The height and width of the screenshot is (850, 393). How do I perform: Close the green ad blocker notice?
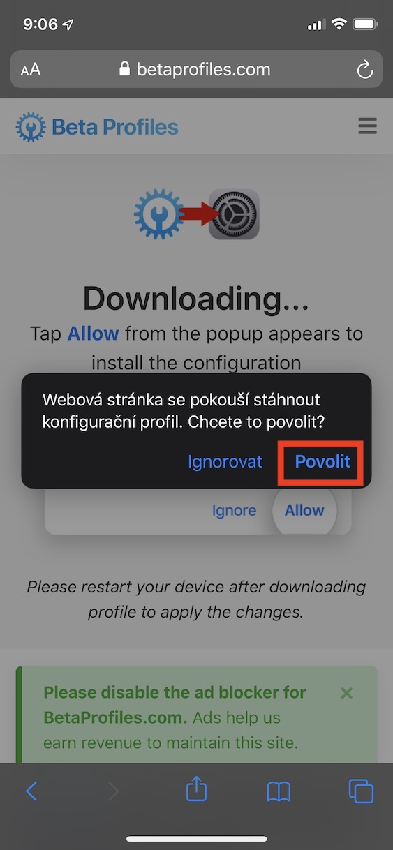(346, 693)
